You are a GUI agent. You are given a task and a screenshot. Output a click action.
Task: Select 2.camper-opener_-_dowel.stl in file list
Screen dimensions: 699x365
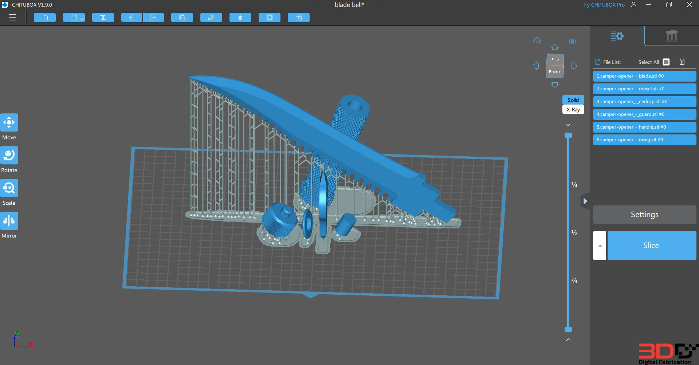pyautogui.click(x=644, y=89)
